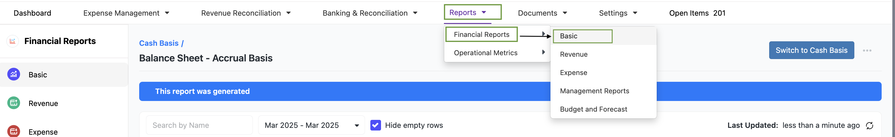The image size is (895, 137).
Task: Select Basic in the left sidebar
Action: (x=64, y=75)
